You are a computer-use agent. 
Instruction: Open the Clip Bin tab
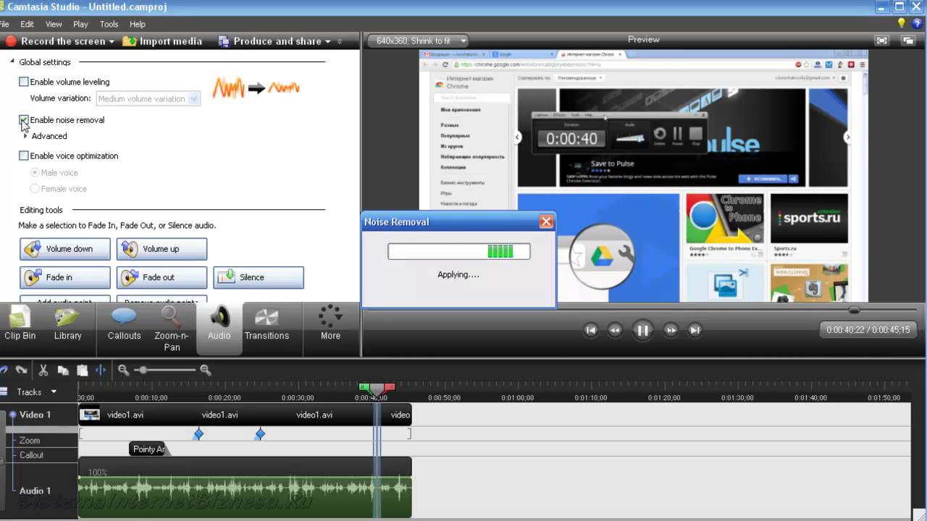[x=20, y=324]
